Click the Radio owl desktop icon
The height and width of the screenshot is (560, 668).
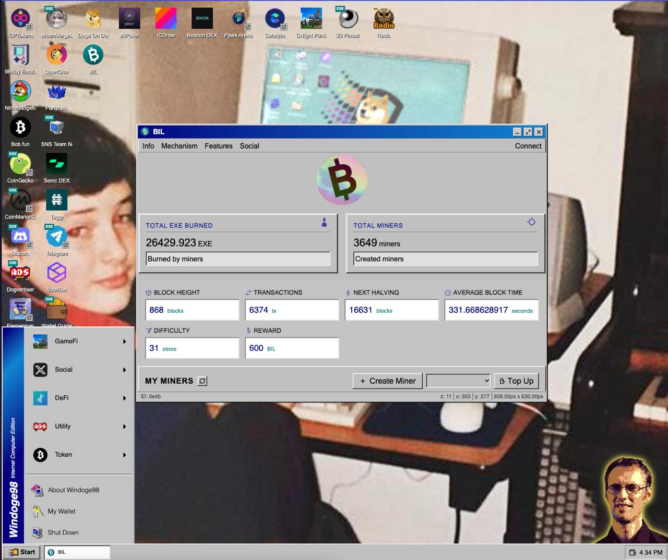[384, 19]
